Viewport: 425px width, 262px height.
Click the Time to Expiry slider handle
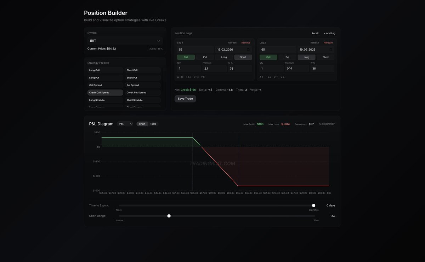click(313, 205)
